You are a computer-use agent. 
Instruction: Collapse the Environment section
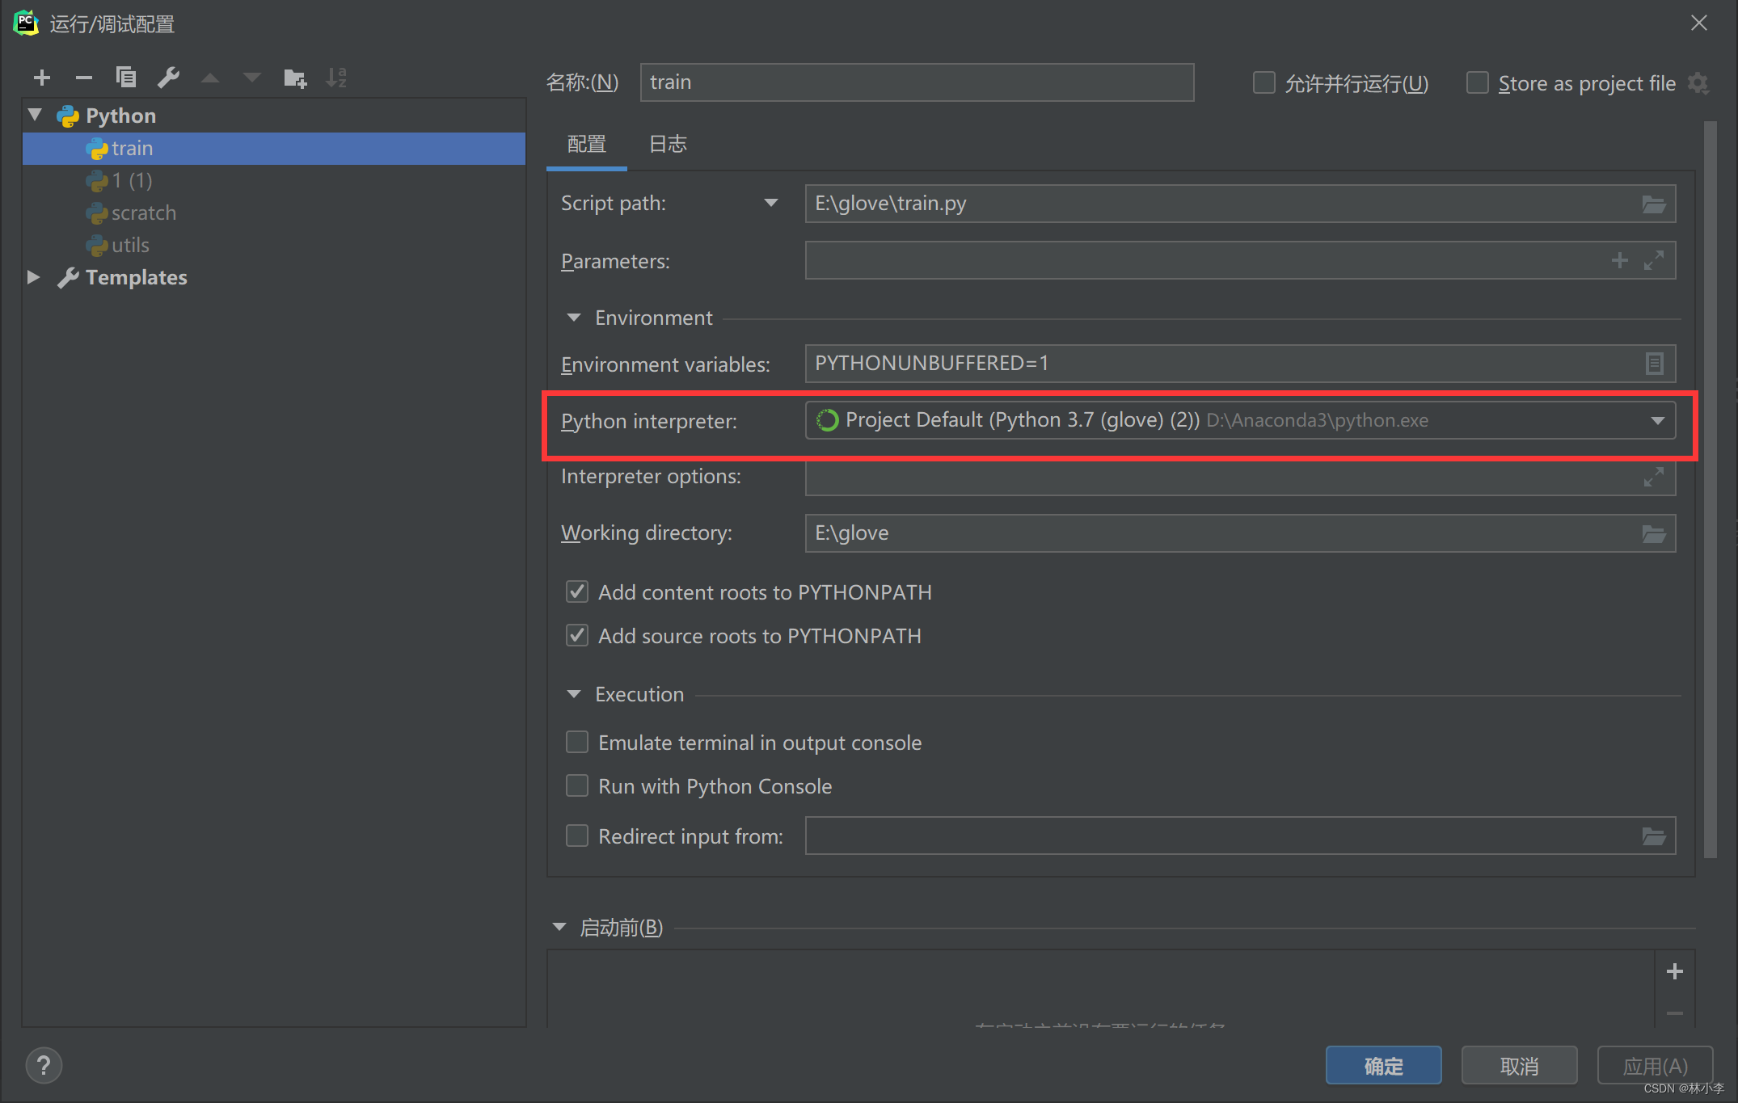coord(574,318)
